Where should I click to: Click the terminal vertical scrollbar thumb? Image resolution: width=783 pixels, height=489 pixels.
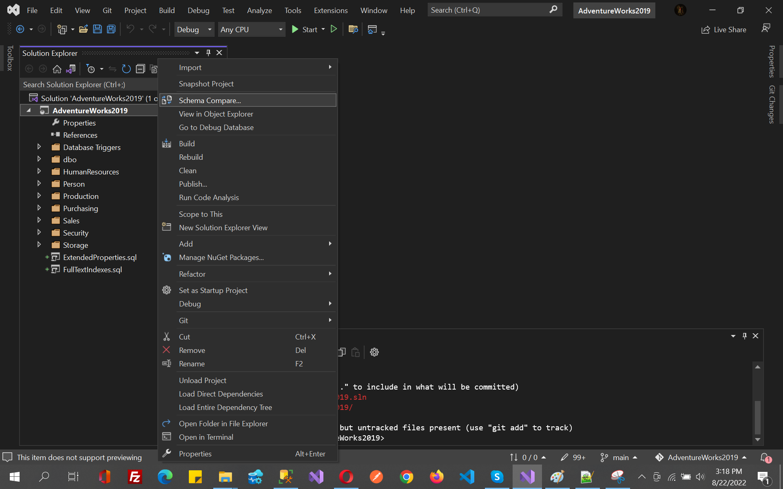tap(757, 418)
